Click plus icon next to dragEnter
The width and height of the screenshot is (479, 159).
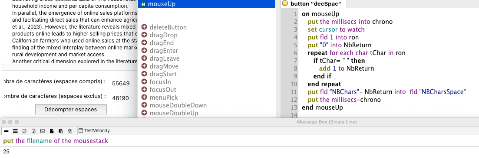coord(144,51)
